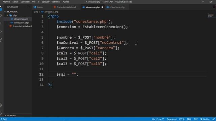Open the Ir menu
The height and width of the screenshot is (121, 216).
[x=38, y=2]
